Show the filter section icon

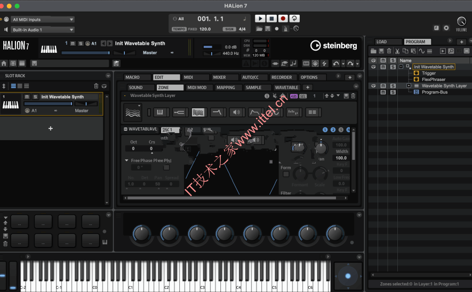click(x=217, y=112)
